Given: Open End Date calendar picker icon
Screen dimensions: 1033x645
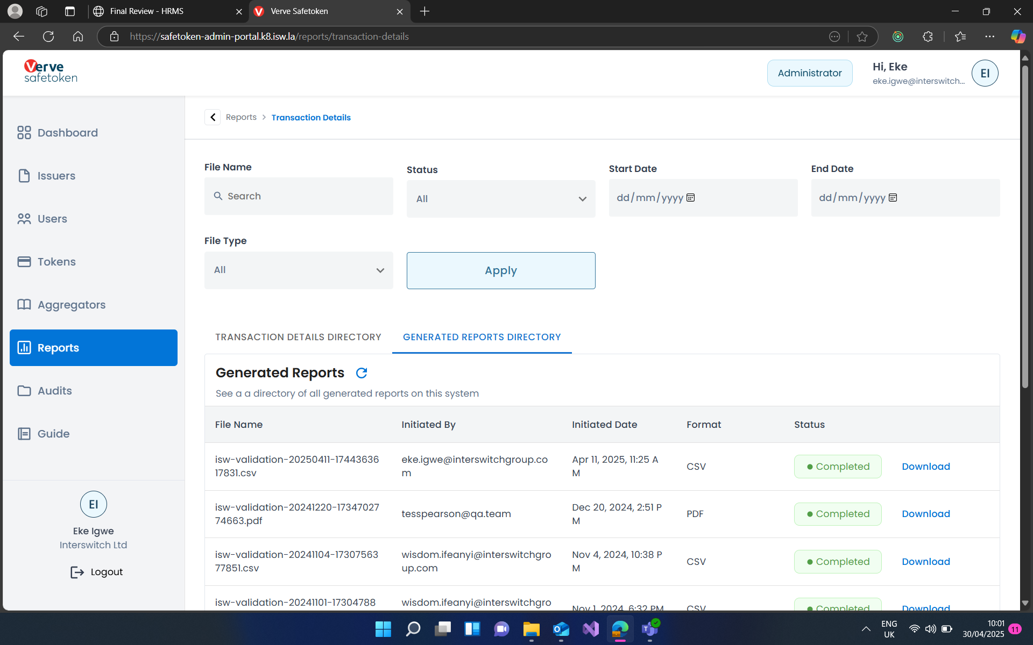Looking at the screenshot, I should (893, 198).
